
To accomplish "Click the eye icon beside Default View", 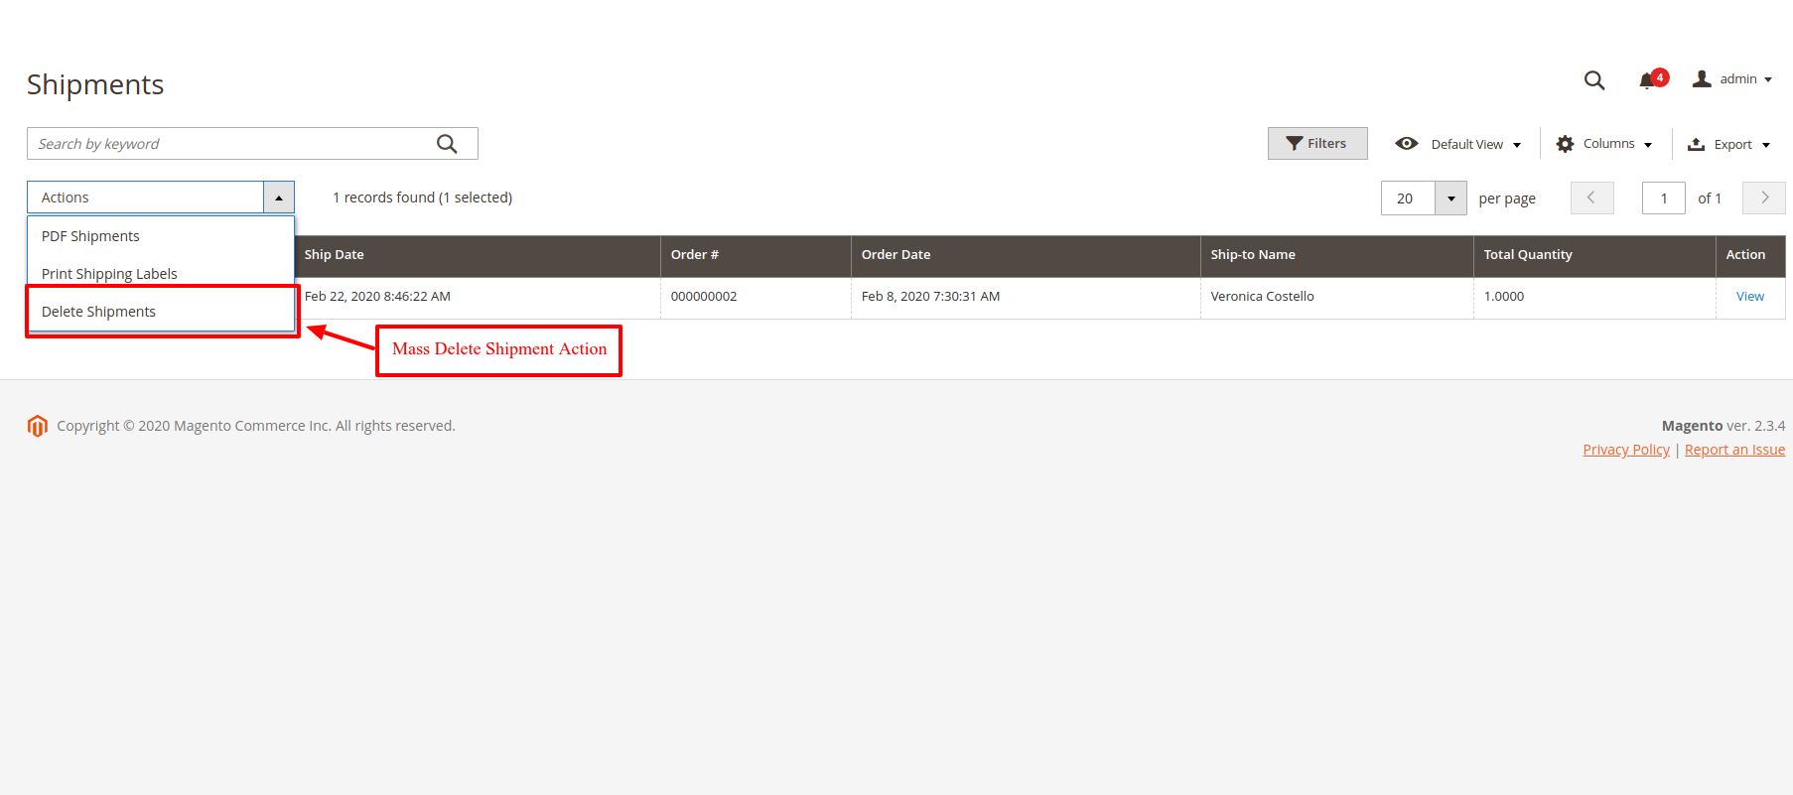I will 1407,144.
